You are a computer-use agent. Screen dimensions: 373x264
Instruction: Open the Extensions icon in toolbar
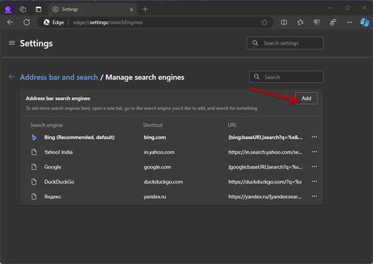[x=333, y=22]
